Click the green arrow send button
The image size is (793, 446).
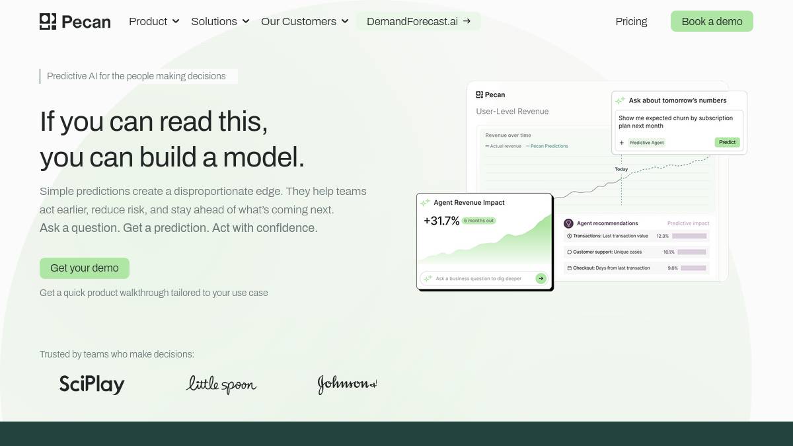pyautogui.click(x=541, y=278)
